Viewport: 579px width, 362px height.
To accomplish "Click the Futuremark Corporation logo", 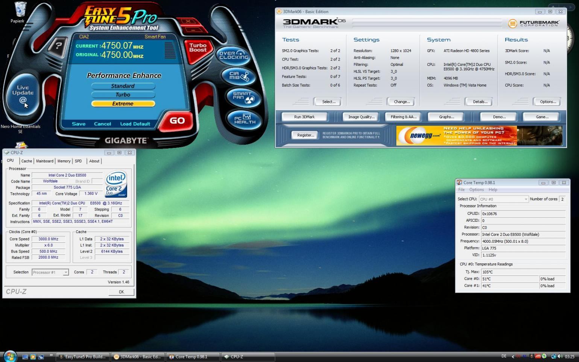I will tap(533, 23).
